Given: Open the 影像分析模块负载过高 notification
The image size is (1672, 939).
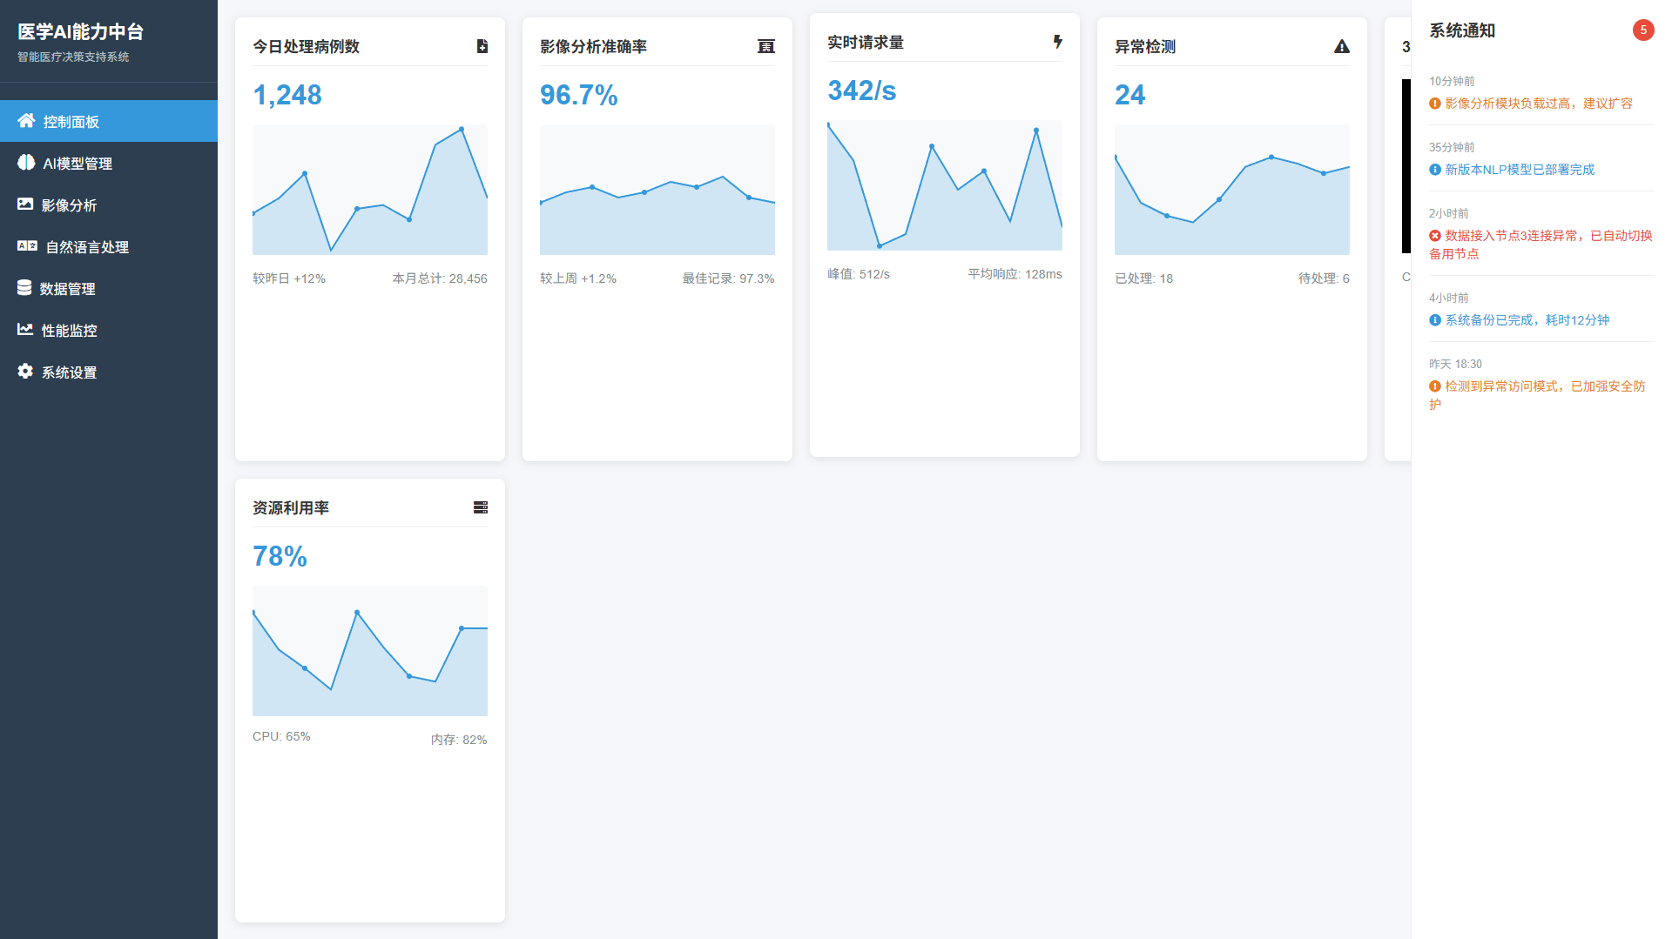Looking at the screenshot, I should tap(1538, 104).
